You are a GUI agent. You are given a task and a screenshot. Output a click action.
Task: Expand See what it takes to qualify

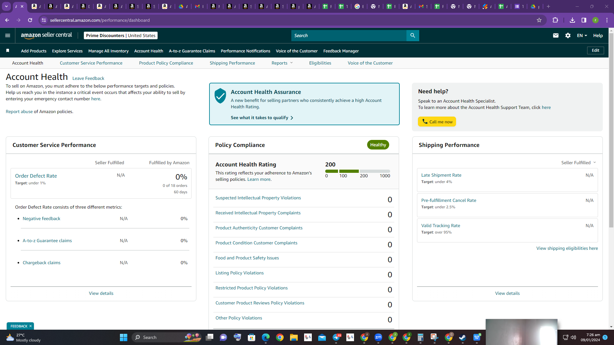coord(262,118)
